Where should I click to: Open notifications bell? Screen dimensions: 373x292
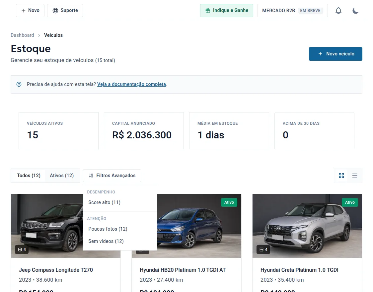point(338,11)
